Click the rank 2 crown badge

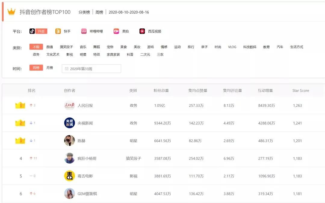click(x=20, y=123)
